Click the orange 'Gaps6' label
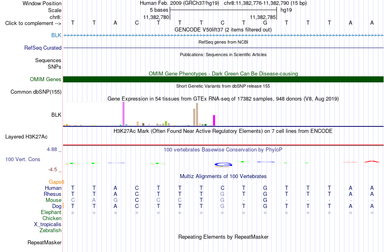This screenshot has width=384, height=252. click(x=56, y=182)
